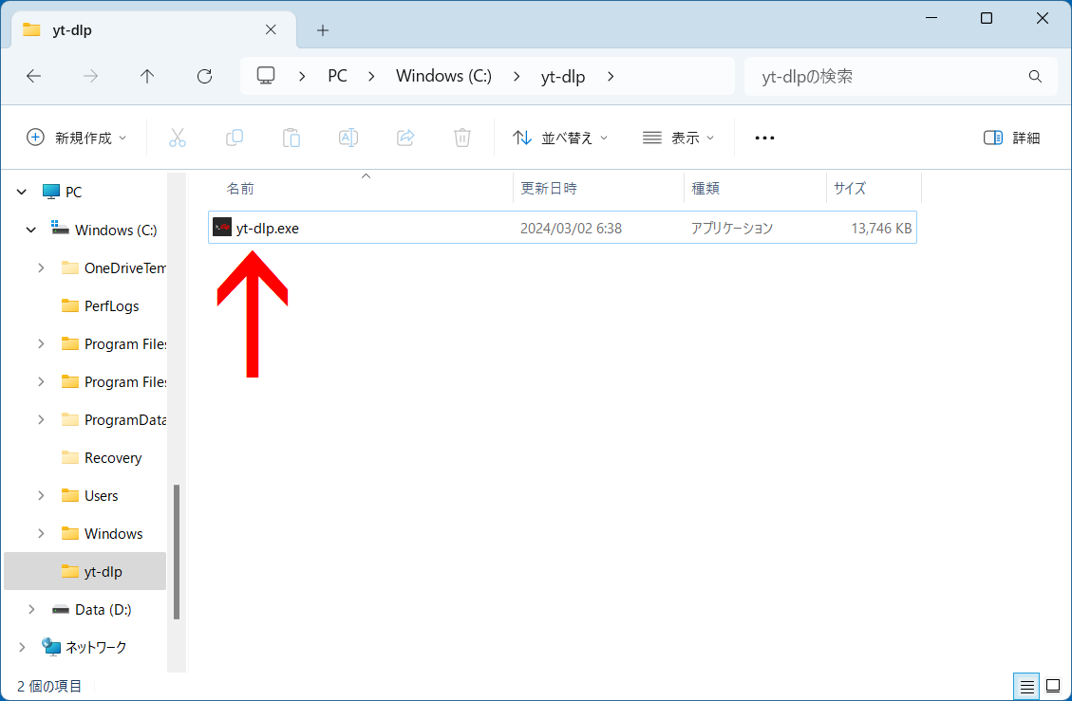Click the Rename icon in toolbar
The image size is (1072, 701).
click(x=348, y=138)
